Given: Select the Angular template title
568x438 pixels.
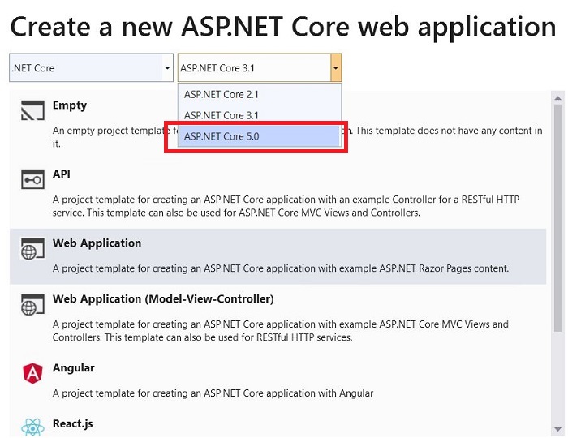Looking at the screenshot, I should [x=74, y=367].
